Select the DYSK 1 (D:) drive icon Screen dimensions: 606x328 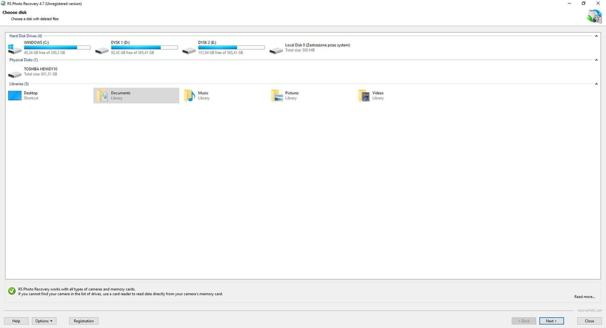(102, 51)
